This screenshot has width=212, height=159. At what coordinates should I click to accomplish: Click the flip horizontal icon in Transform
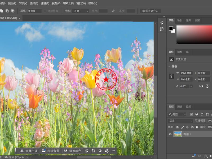(201, 86)
